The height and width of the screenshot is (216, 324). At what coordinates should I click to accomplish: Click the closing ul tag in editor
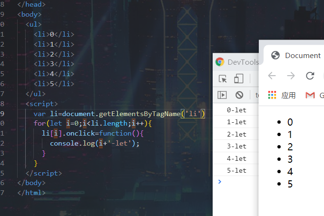click(x=36, y=94)
